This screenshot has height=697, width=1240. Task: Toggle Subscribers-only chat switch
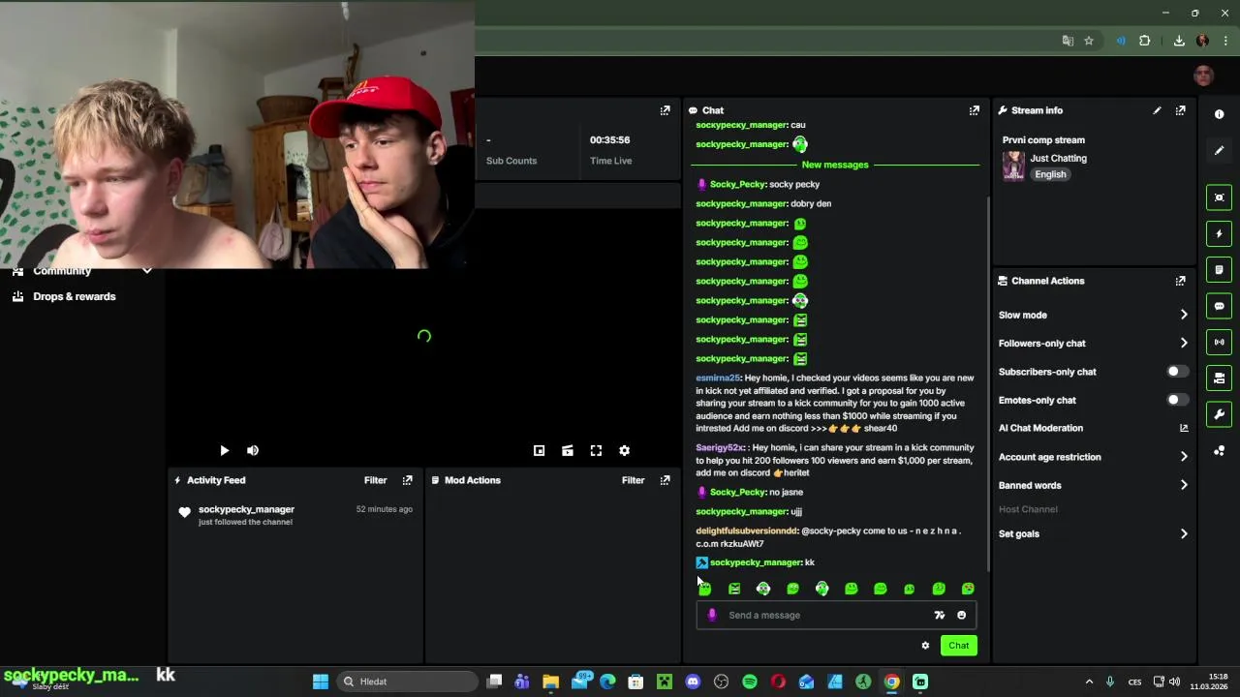pyautogui.click(x=1177, y=372)
